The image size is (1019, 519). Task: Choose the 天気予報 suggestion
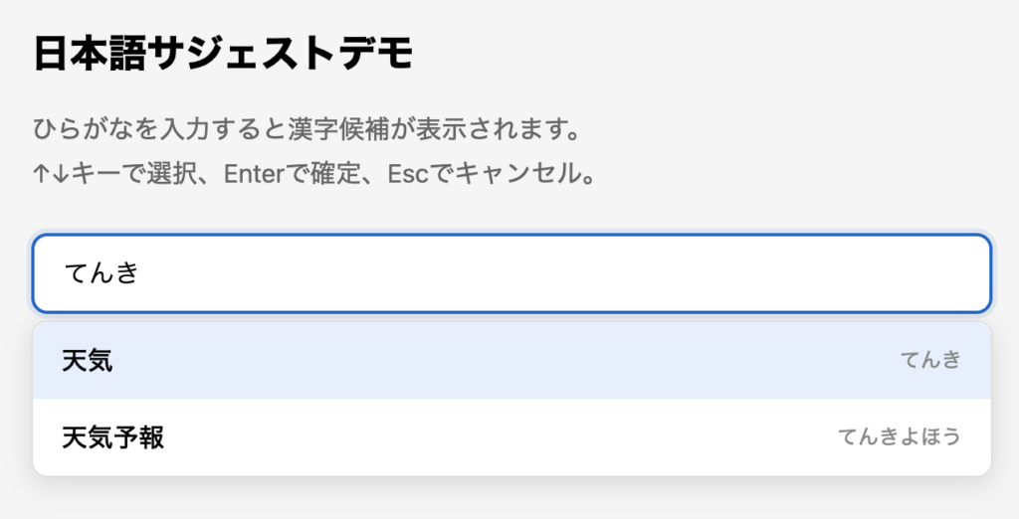click(x=511, y=436)
